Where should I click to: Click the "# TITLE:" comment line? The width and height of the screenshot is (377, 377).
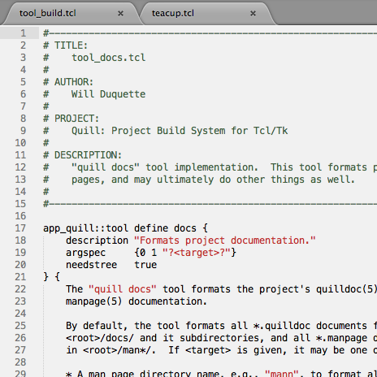coord(66,45)
